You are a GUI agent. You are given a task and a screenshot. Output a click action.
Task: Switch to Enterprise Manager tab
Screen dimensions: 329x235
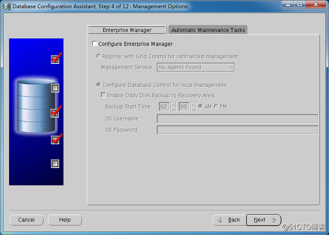tap(127, 30)
